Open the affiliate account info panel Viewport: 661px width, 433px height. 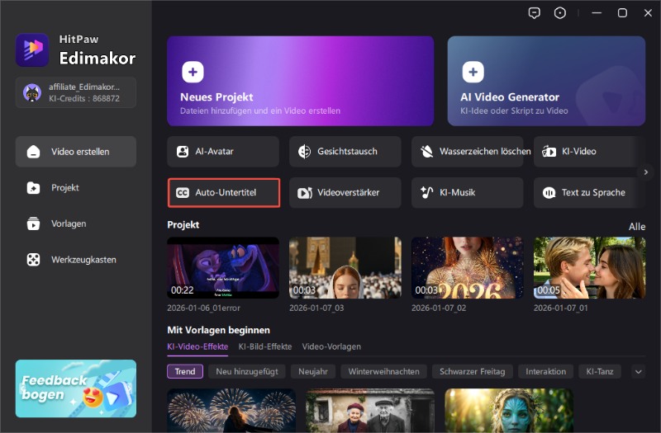pyautogui.click(x=75, y=92)
